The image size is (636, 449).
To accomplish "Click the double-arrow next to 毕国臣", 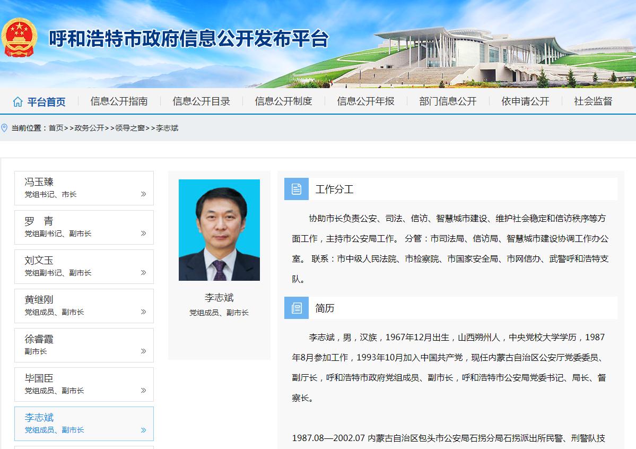I will pyautogui.click(x=143, y=391).
